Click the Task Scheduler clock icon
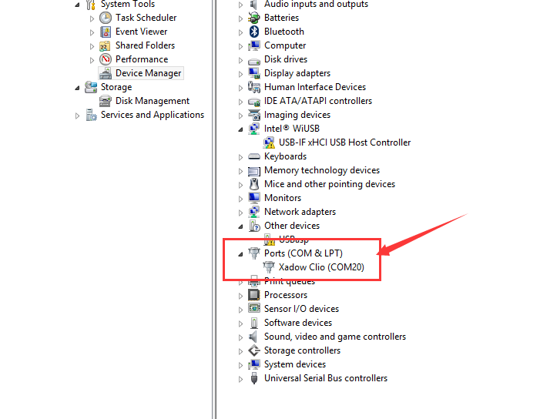Screen dimensions: 540x419 click(106, 18)
